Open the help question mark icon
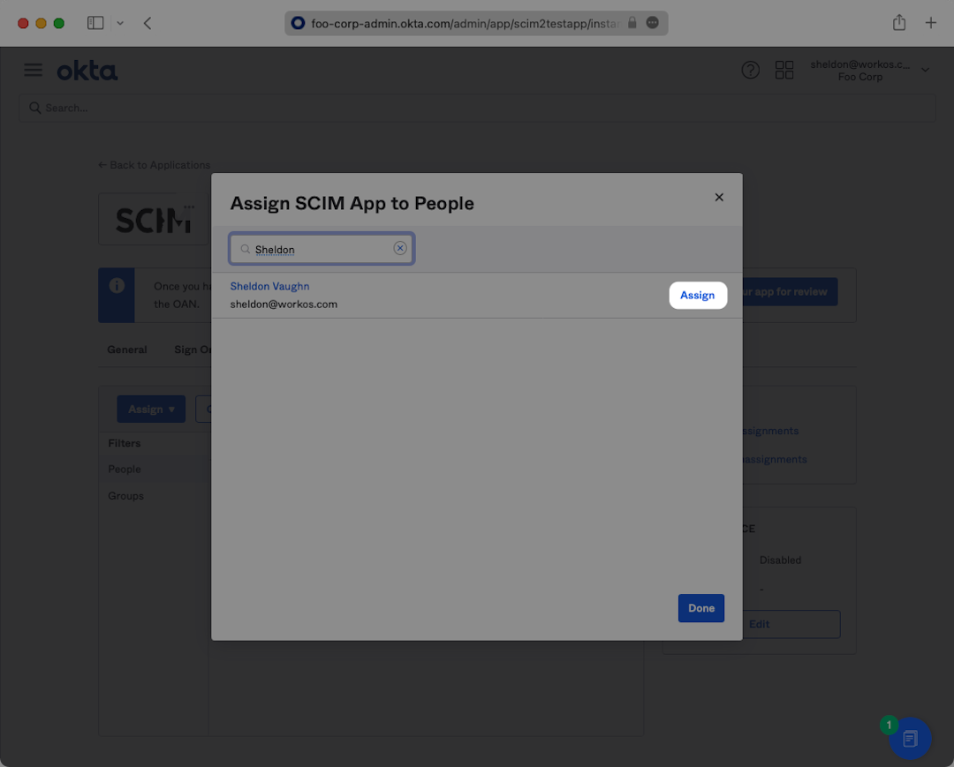954x767 pixels. (751, 71)
